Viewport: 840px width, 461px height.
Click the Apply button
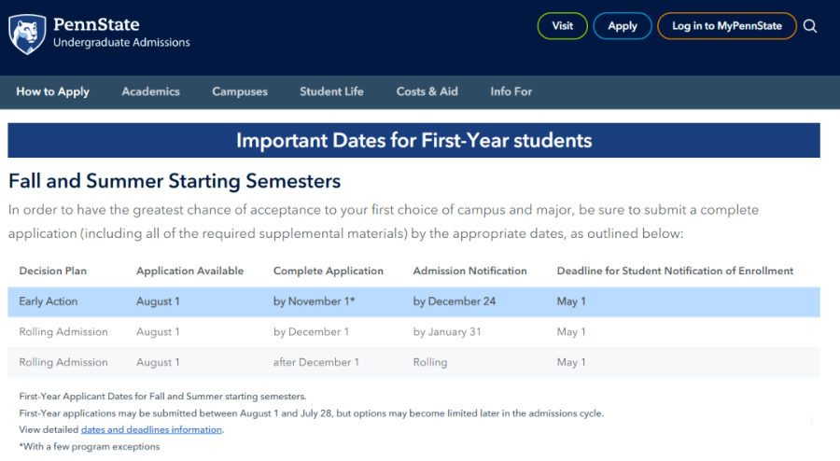pyautogui.click(x=623, y=26)
